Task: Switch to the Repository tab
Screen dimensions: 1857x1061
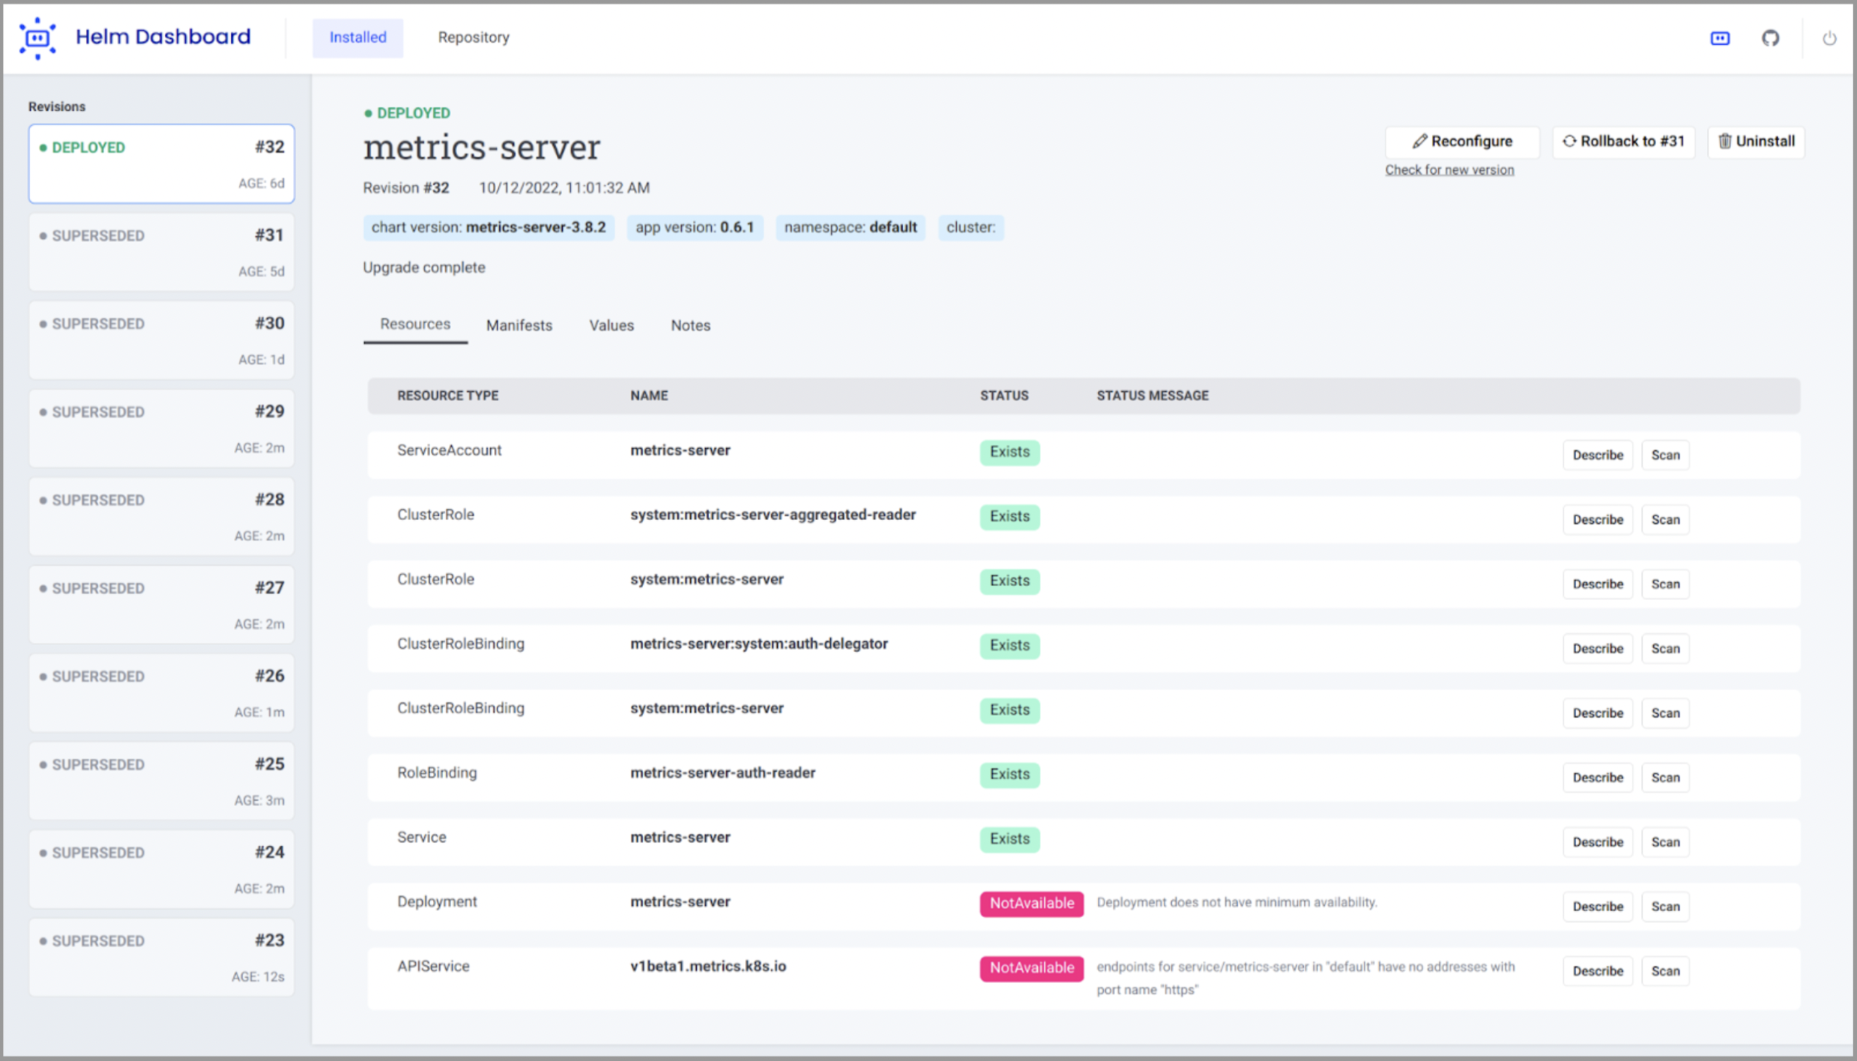Action: click(x=474, y=37)
